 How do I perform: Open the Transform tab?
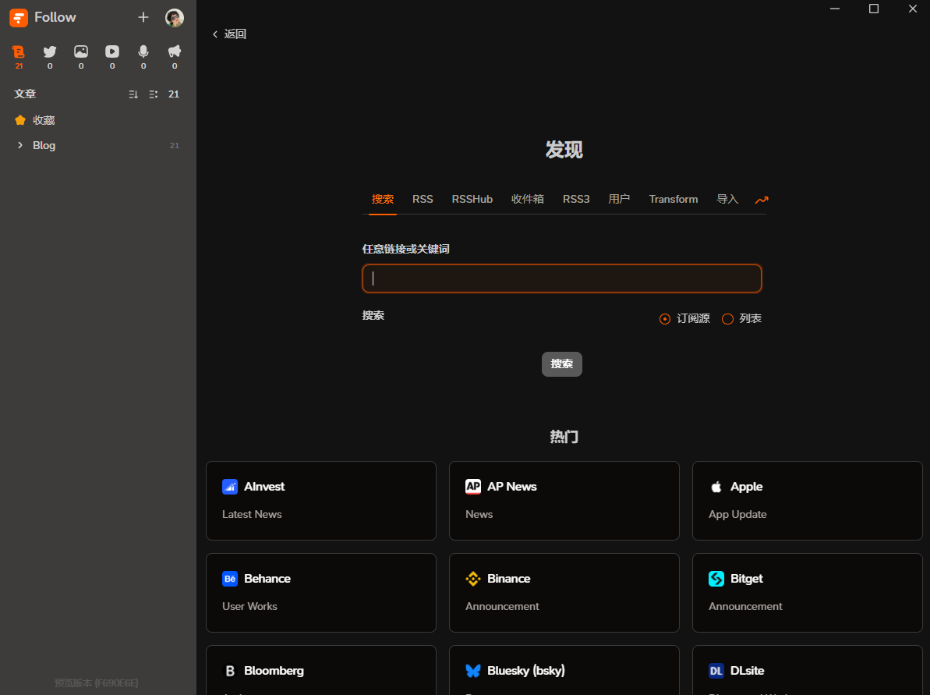click(x=673, y=199)
